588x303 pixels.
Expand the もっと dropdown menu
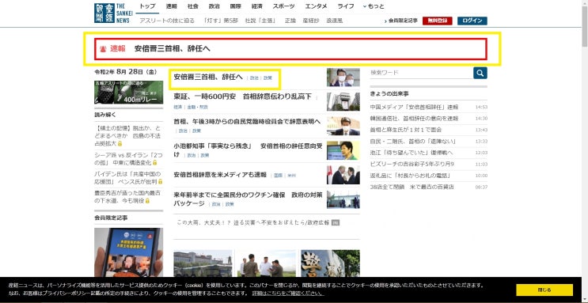374,6
